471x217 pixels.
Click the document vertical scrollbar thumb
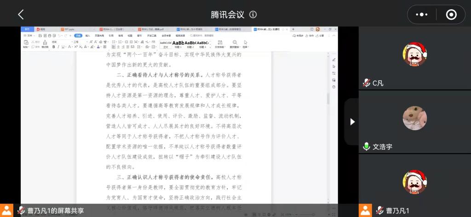(328, 98)
